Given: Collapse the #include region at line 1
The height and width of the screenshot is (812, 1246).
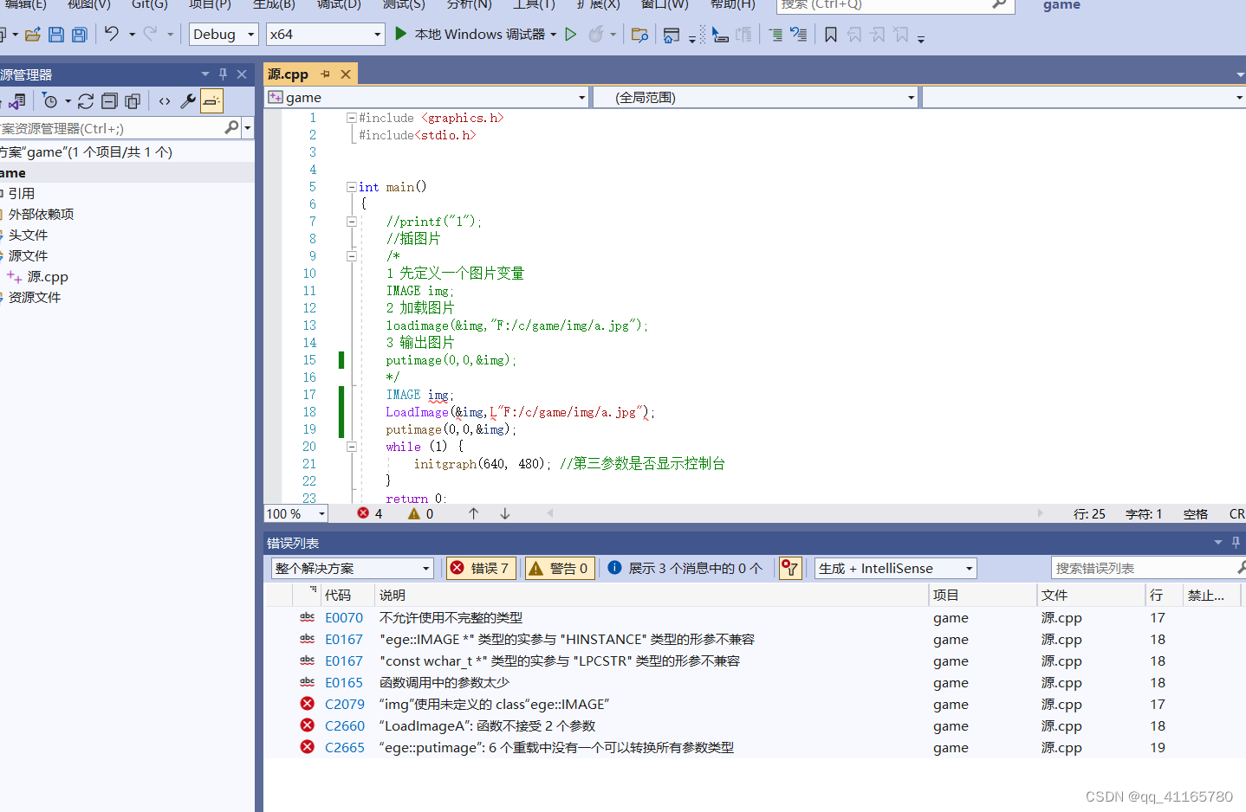Looking at the screenshot, I should tap(352, 118).
